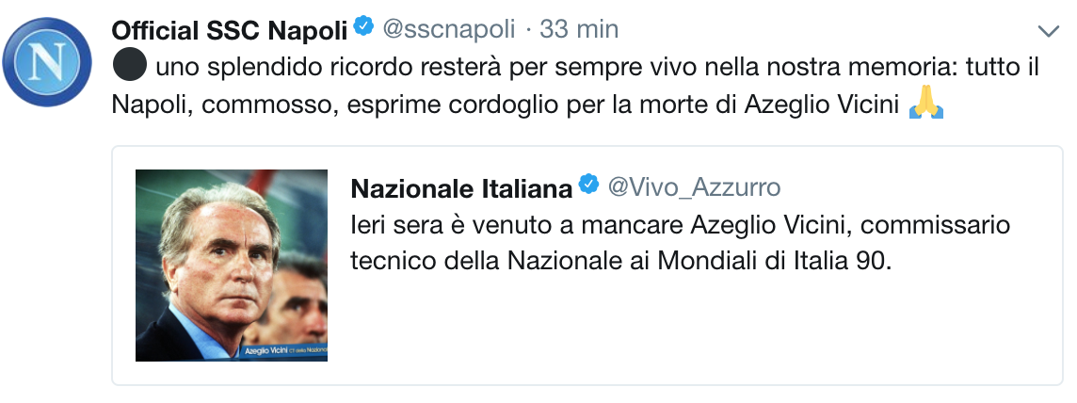Viewport: 1077px width, 403px height.
Task: Expand the tweet options chevron menu
Action: (1047, 29)
